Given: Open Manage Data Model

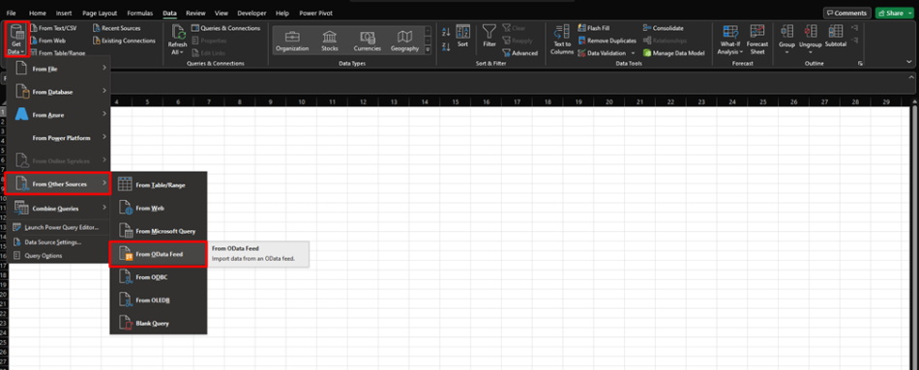Looking at the screenshot, I should click(673, 53).
